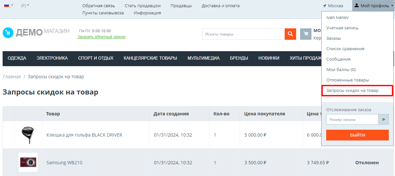Click Заказать обратный звонок link
395x176 pixels.
[101, 37]
